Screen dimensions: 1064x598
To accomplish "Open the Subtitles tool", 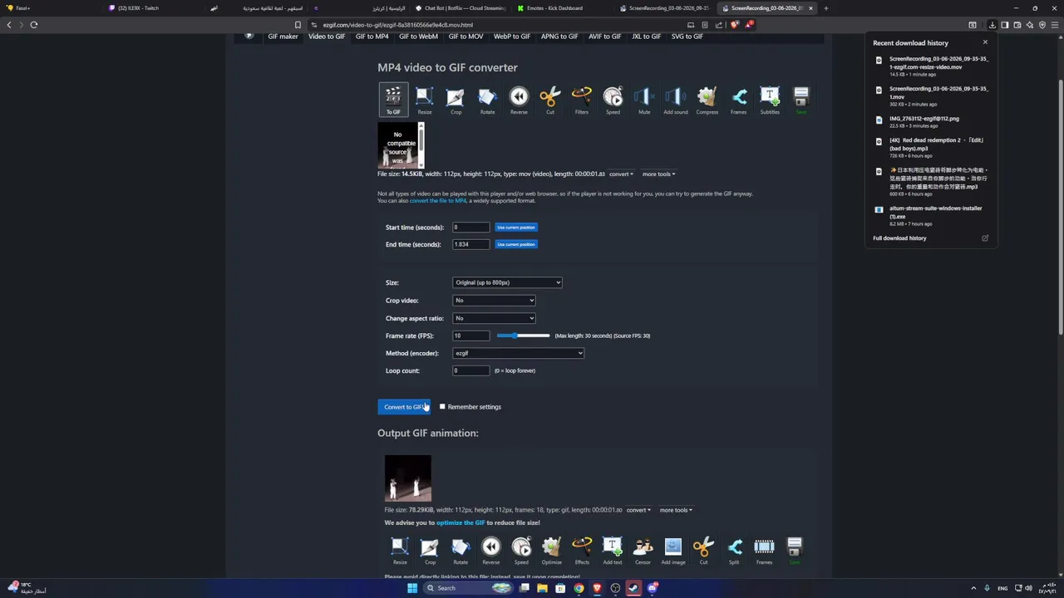I will [770, 100].
